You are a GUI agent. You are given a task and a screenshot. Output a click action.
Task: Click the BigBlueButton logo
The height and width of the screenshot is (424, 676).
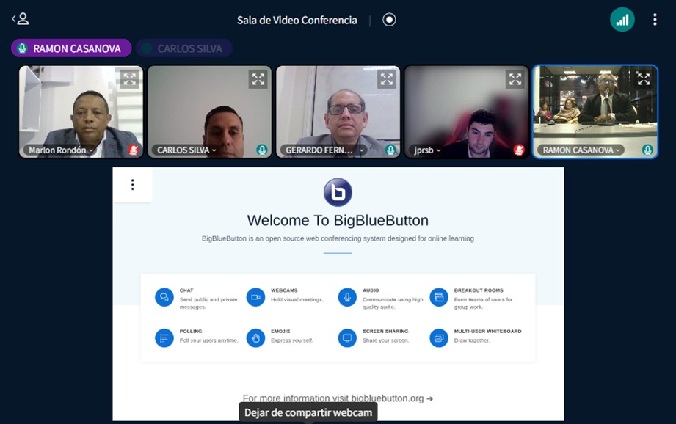click(338, 192)
